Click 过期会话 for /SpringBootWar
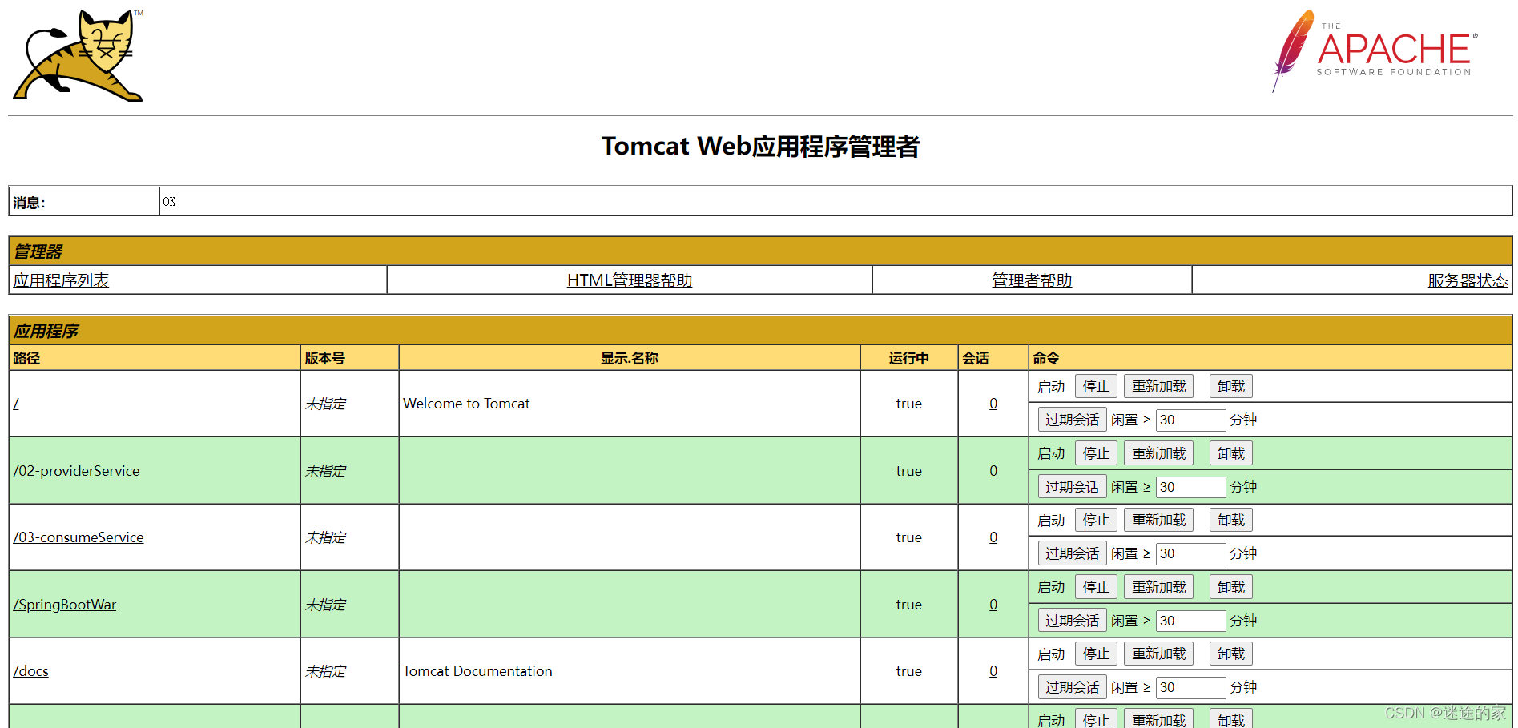 [1072, 621]
